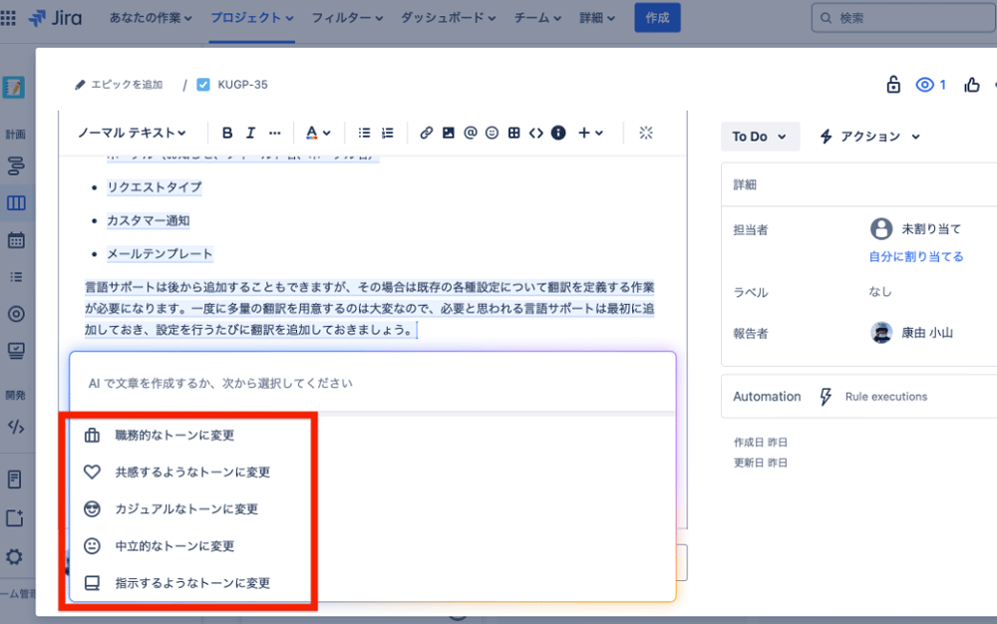This screenshot has height=624, width=997.
Task: Insert an info panel
Action: pos(558,133)
